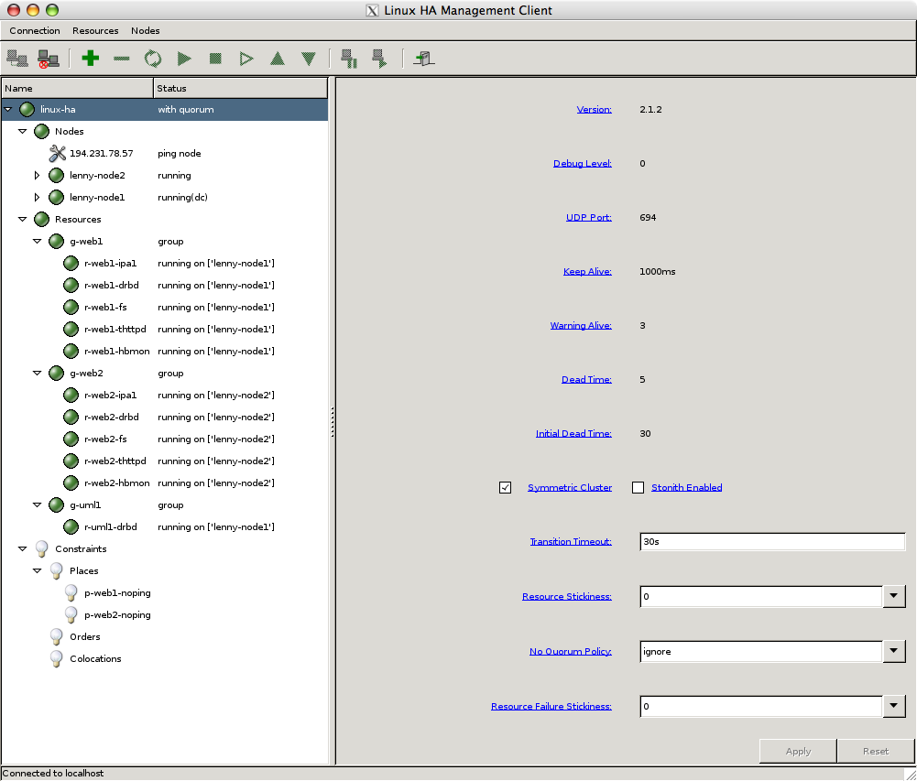Open the Version help link
The width and height of the screenshot is (917, 781).
pos(595,109)
